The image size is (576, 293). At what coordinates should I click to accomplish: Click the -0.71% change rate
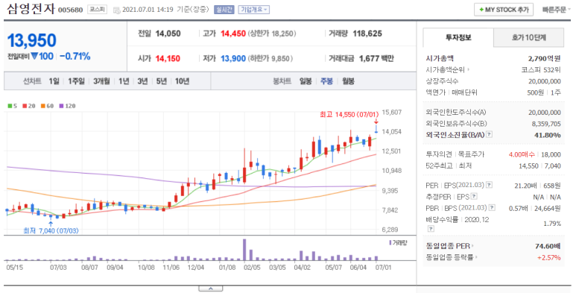tap(75, 56)
